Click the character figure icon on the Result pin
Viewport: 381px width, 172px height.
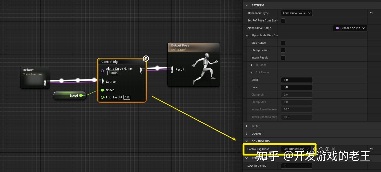(172, 69)
